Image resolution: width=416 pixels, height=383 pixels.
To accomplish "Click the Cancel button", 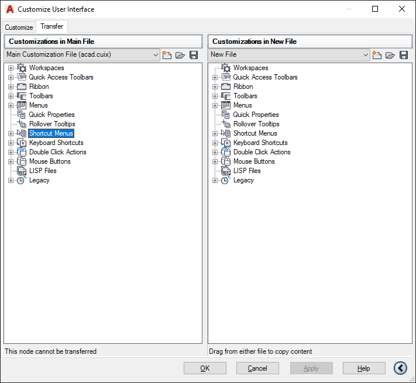I will click(x=257, y=368).
